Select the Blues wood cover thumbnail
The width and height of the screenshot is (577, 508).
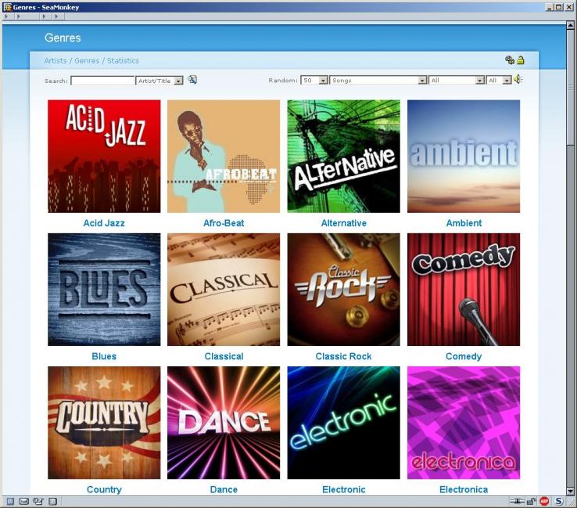point(104,290)
